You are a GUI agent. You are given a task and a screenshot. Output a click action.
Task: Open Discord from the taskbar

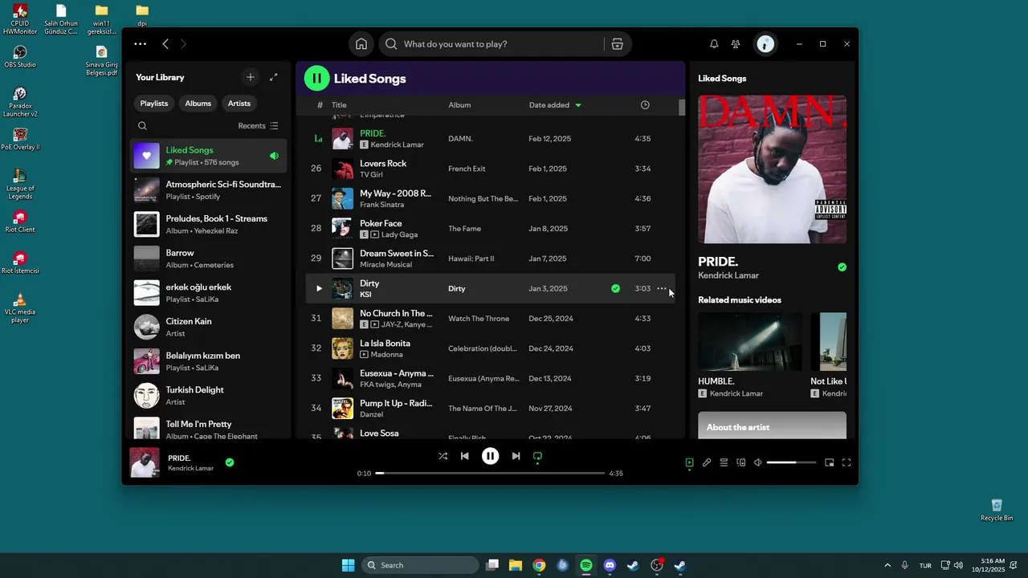click(610, 565)
